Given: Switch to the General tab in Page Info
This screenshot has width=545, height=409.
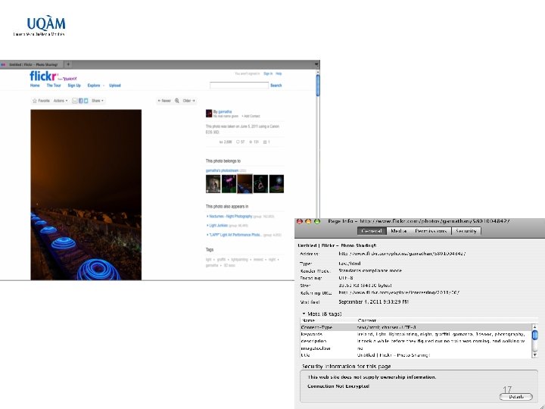Looking at the screenshot, I should [372, 231].
